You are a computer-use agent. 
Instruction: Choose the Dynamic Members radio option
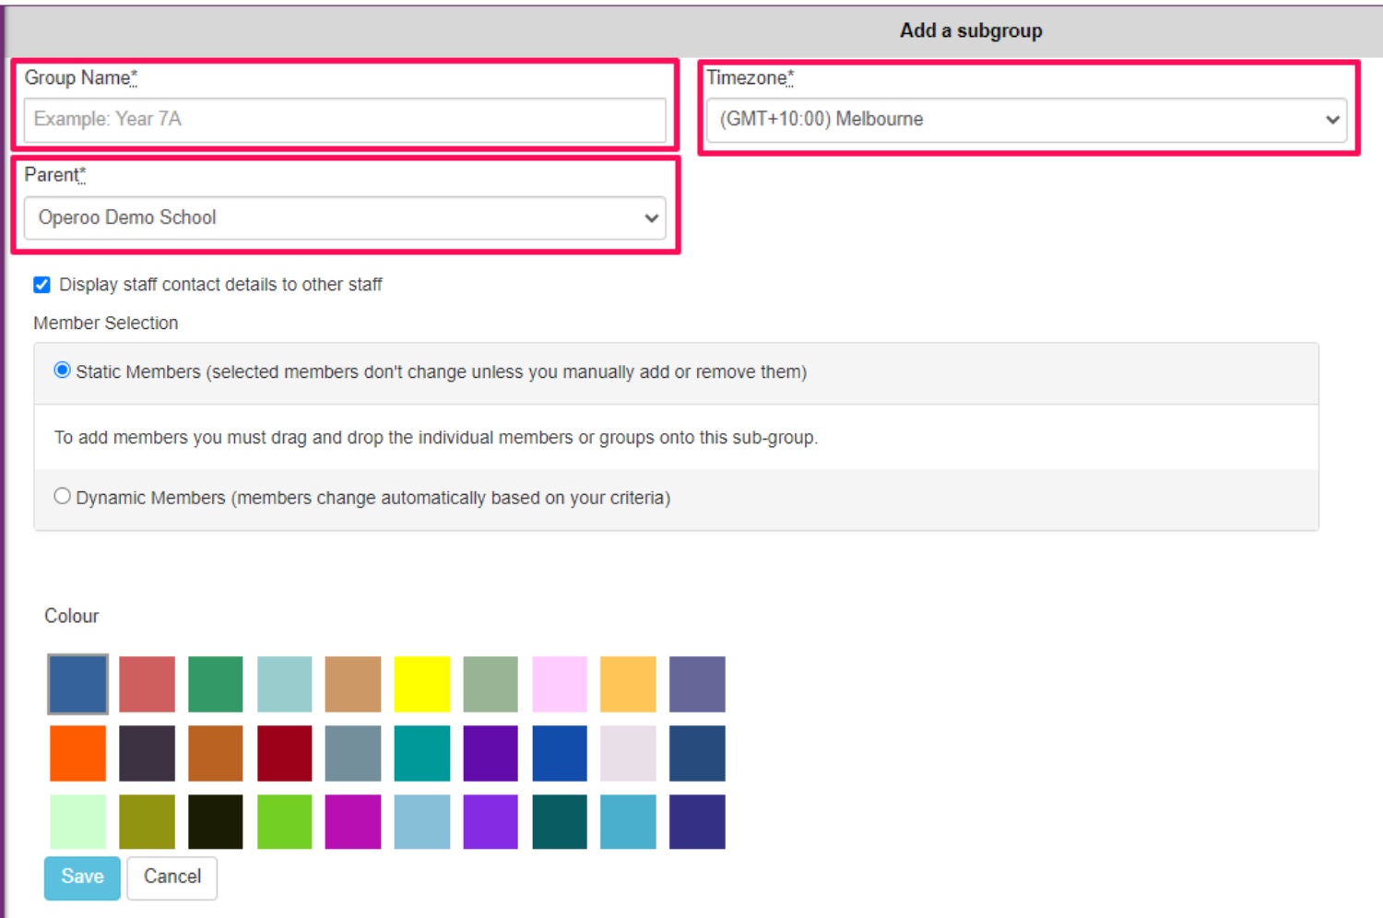coord(62,497)
